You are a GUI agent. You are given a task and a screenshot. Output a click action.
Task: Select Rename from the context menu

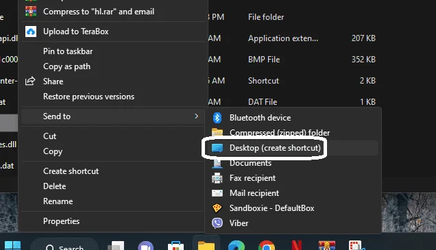pyautogui.click(x=112, y=201)
